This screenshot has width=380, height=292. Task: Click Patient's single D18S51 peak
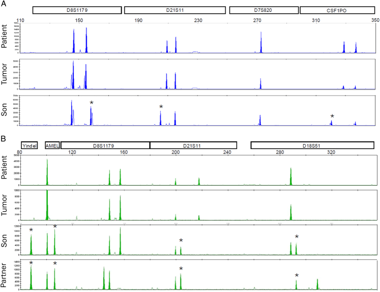tap(291, 177)
